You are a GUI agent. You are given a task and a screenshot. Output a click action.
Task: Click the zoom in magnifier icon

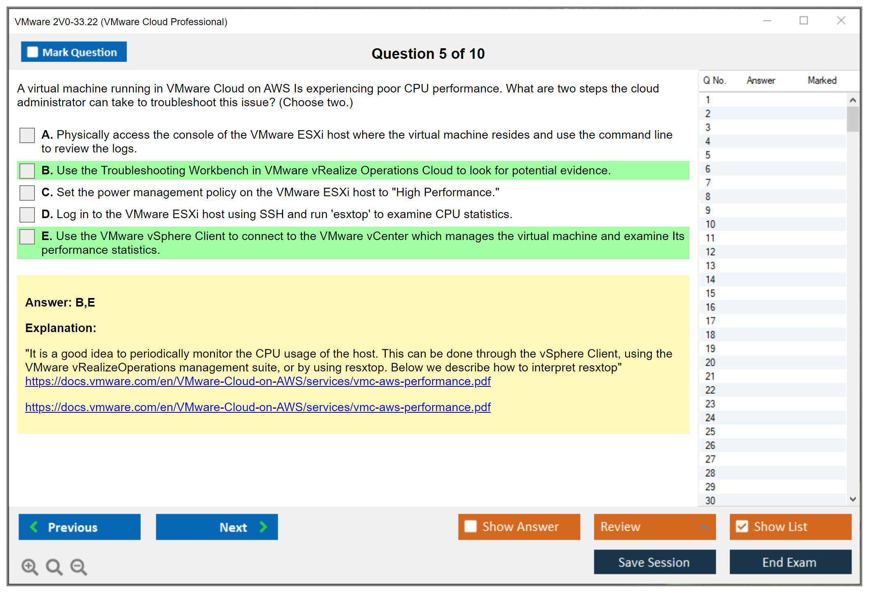click(30, 566)
